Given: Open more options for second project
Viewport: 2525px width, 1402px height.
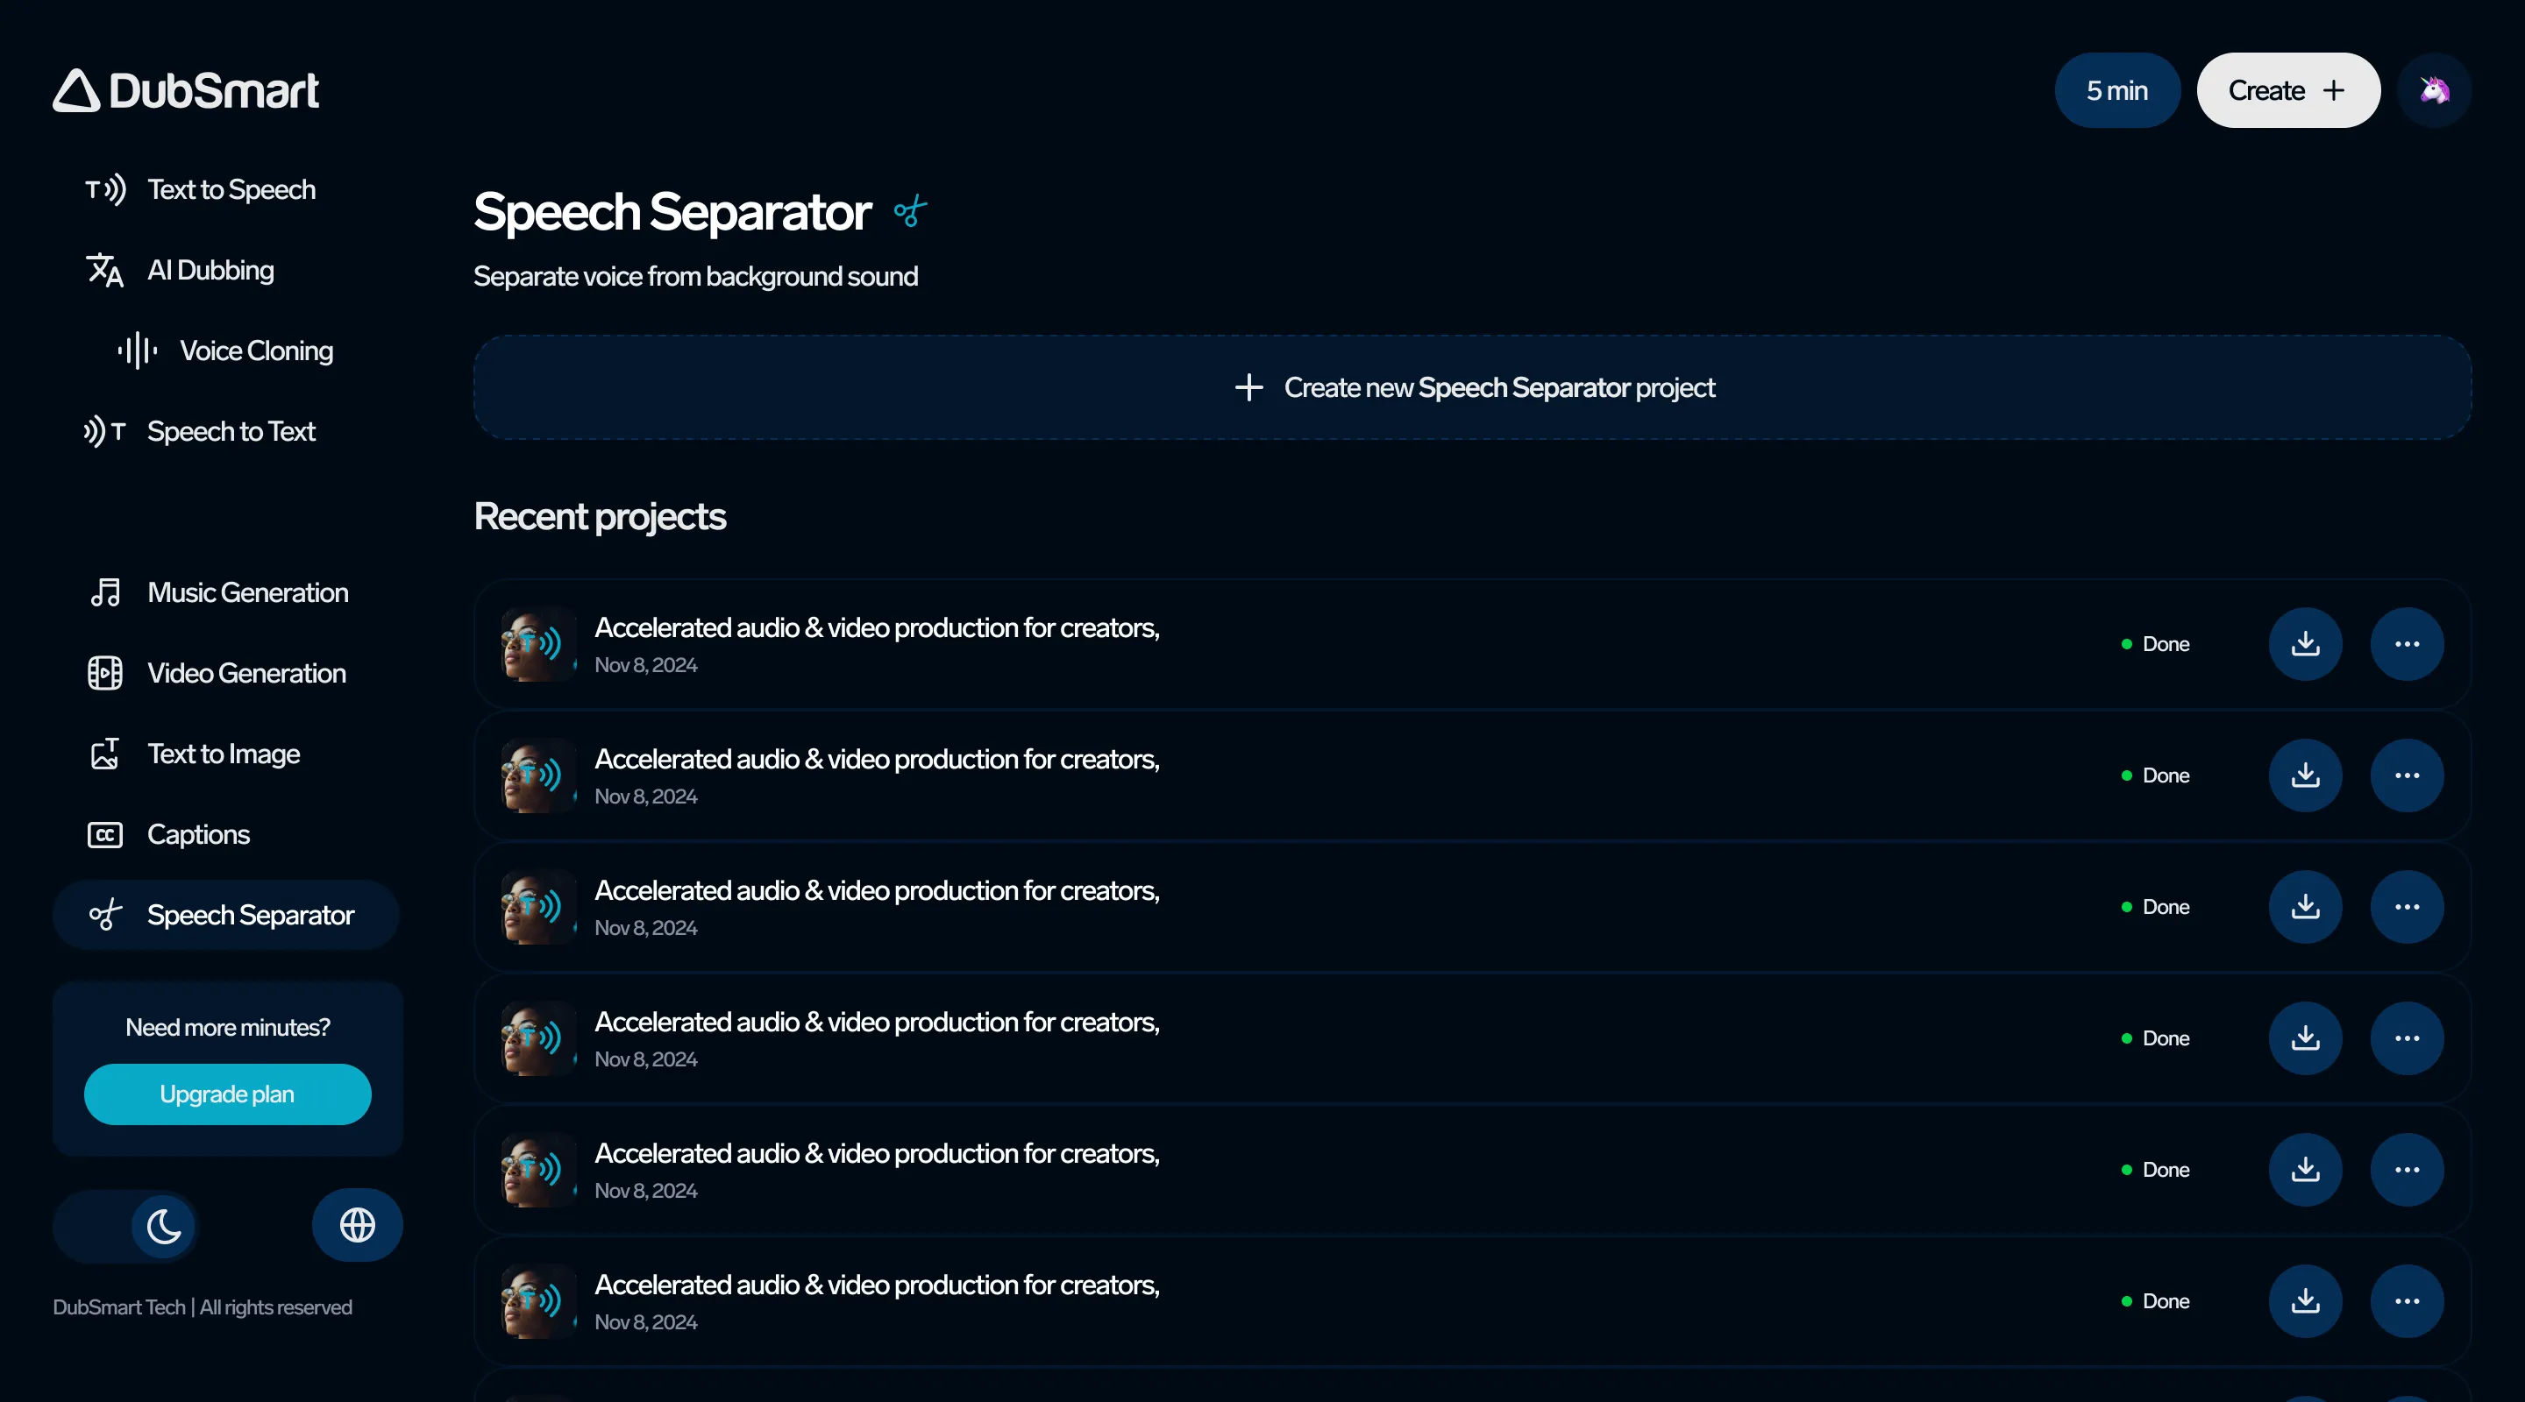Looking at the screenshot, I should pyautogui.click(x=2408, y=776).
